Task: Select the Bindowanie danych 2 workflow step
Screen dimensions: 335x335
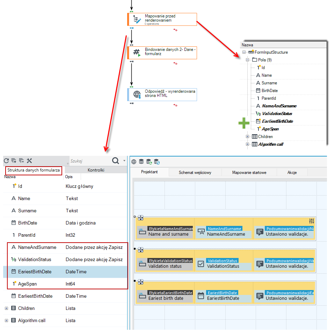Action: point(162,53)
